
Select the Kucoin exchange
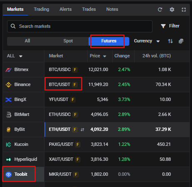point(23,144)
